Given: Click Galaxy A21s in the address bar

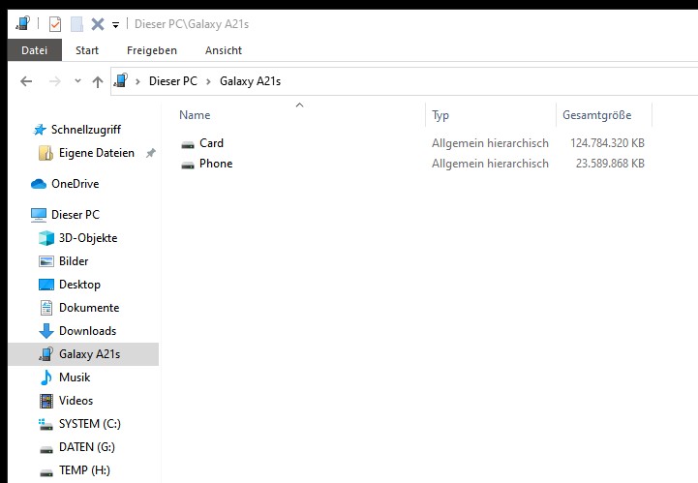Looking at the screenshot, I should (250, 81).
